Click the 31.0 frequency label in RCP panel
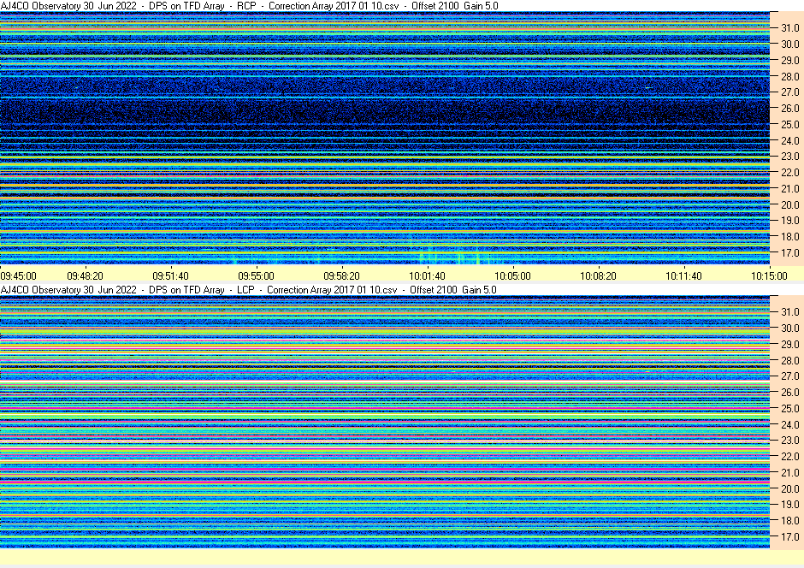The image size is (804, 568). point(789,28)
